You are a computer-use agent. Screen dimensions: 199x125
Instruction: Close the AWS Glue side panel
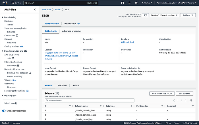(x=35, y=9)
